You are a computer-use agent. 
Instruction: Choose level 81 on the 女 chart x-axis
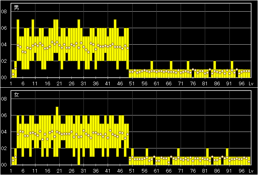coord(205,171)
